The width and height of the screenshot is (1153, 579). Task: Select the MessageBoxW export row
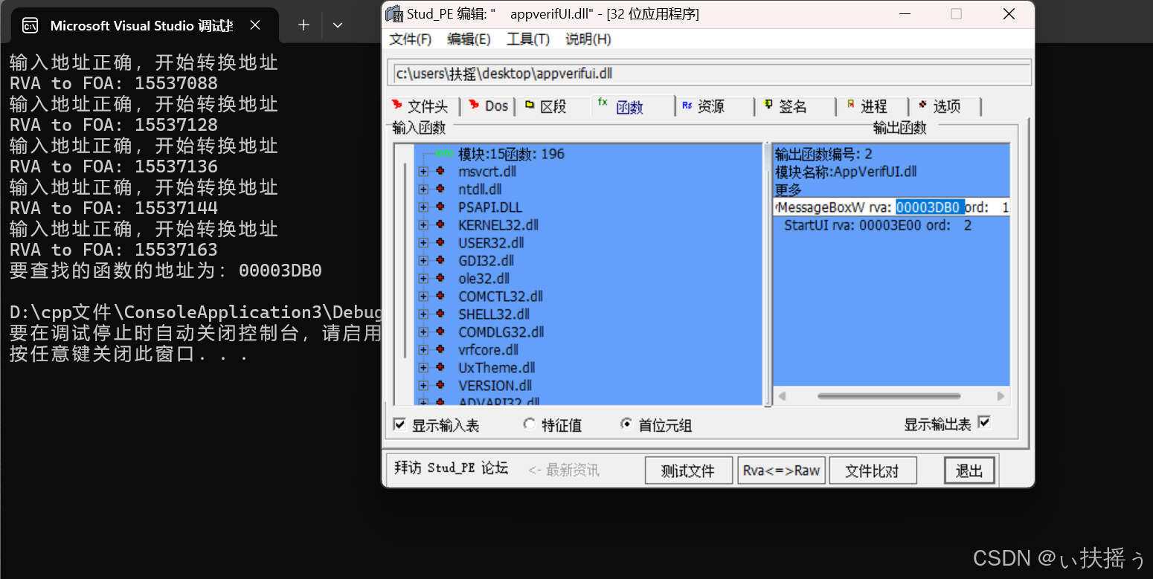(x=891, y=207)
